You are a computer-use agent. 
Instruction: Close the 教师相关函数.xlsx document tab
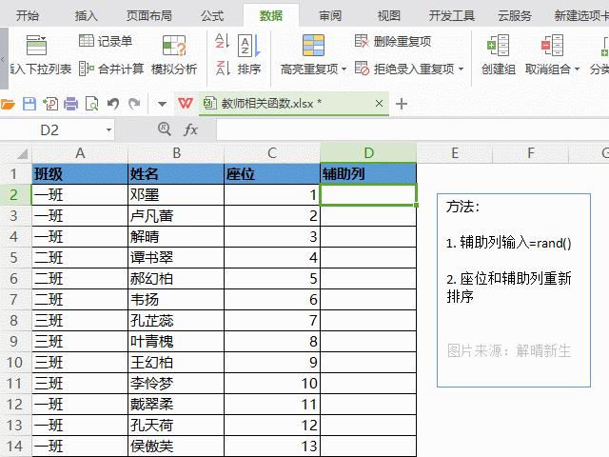coord(379,104)
